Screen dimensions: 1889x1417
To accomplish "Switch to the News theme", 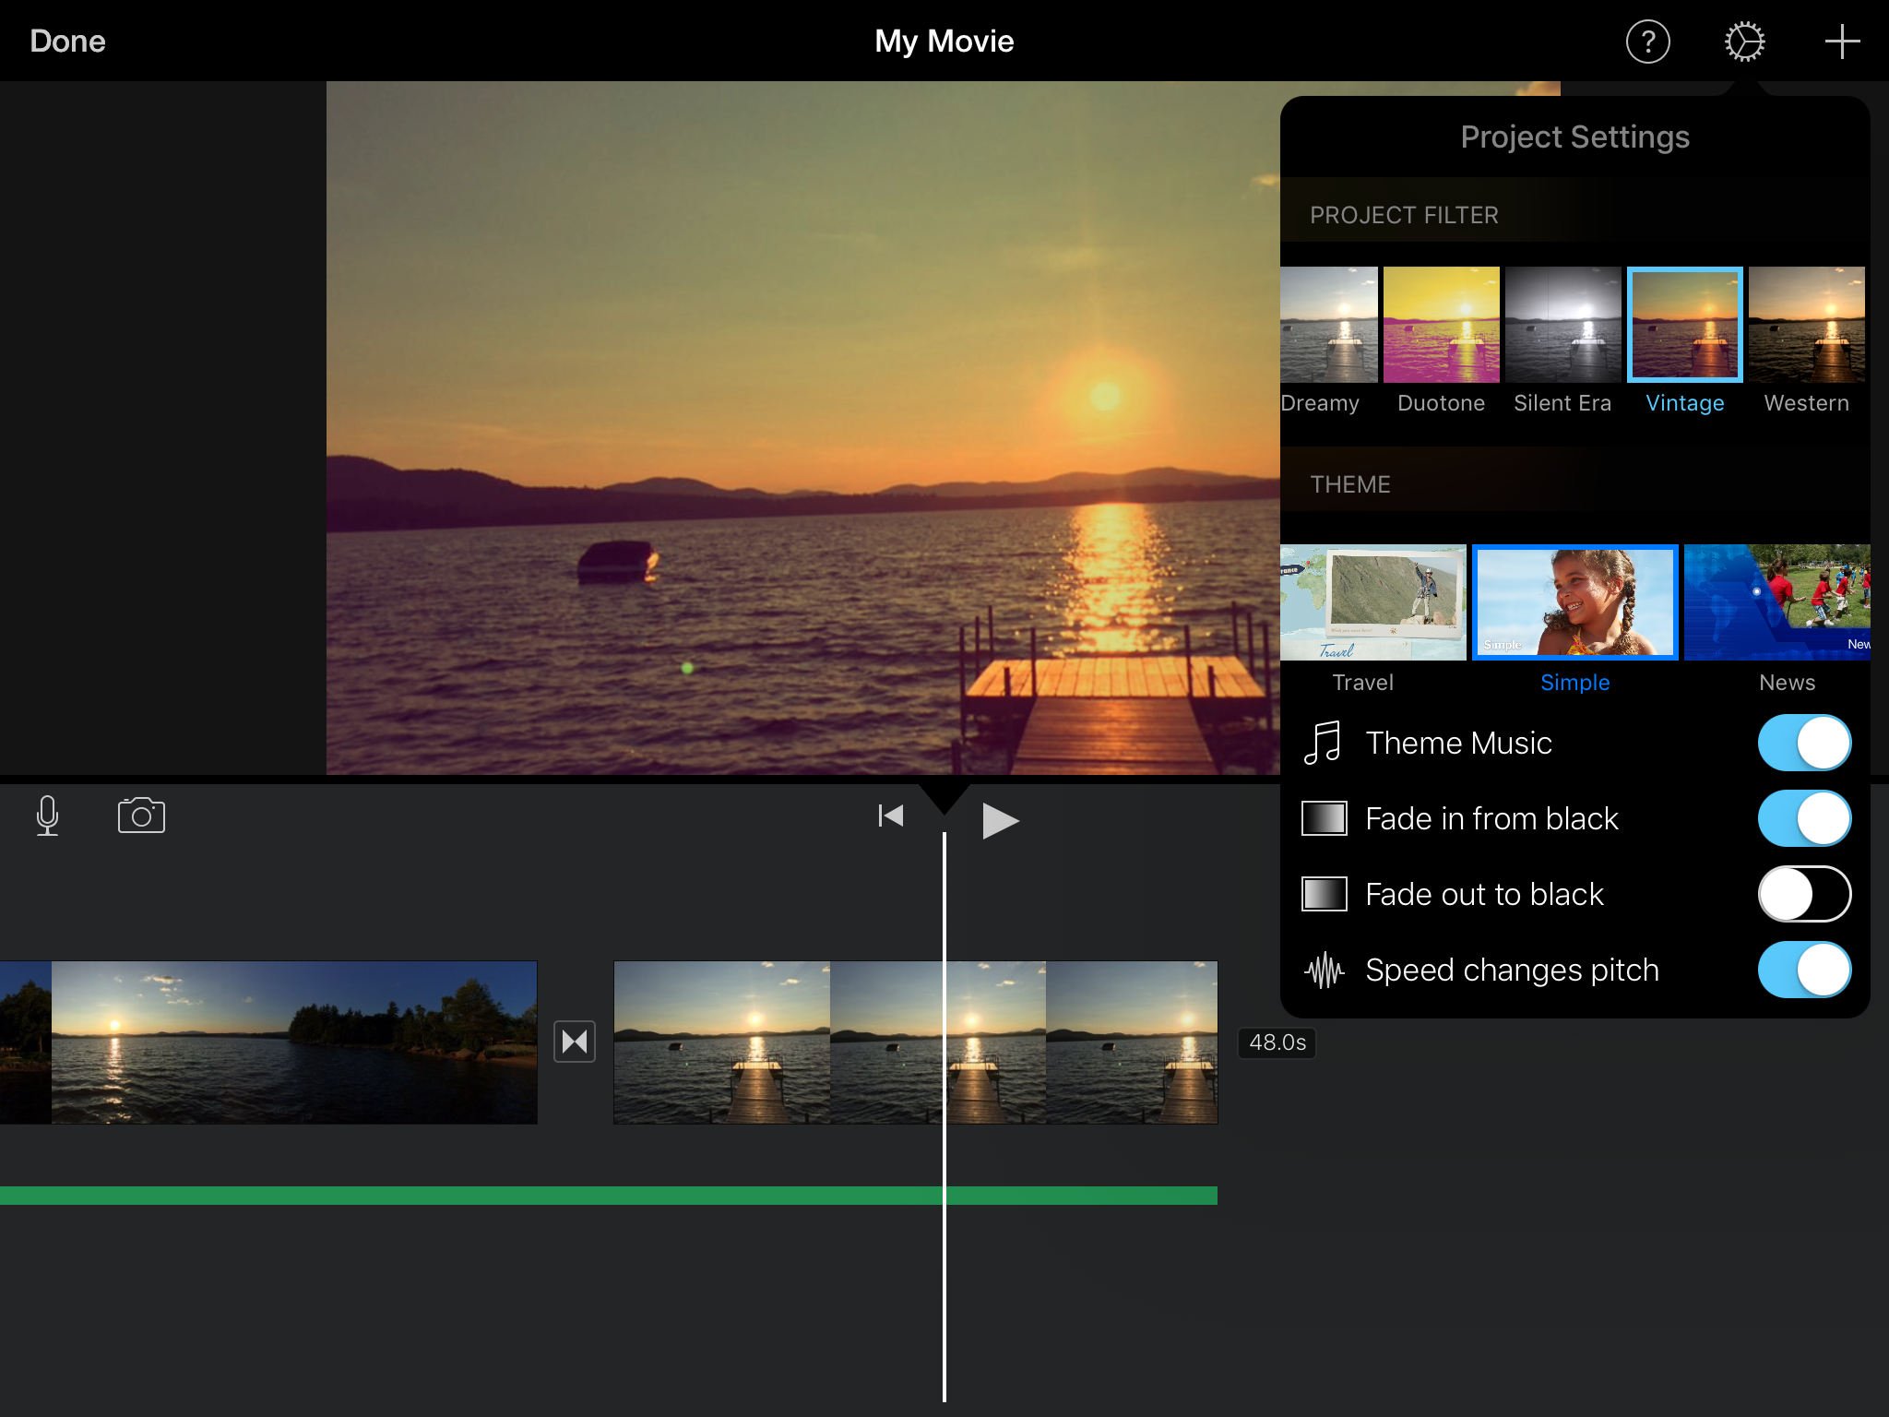I will pyautogui.click(x=1777, y=602).
